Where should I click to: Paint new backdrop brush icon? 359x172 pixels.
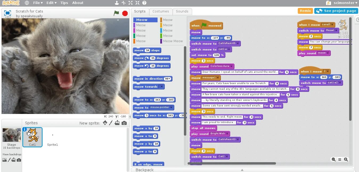(x=9, y=160)
